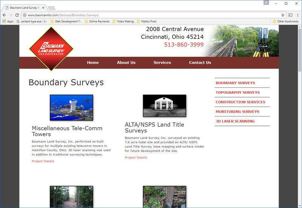Click ALTA/NSPS Land Title Surveys heading
Screen dimensions: 302x208
click(154, 127)
